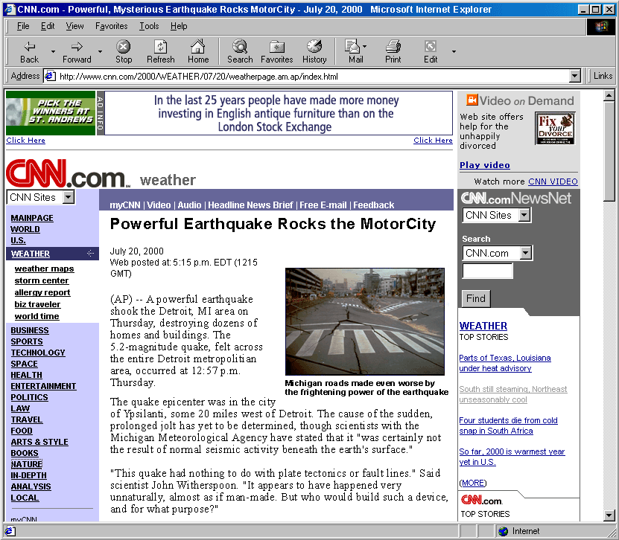Viewport: 619px width, 540px height.
Task: Click Click Here under St. Andrews ad
Action: point(25,140)
